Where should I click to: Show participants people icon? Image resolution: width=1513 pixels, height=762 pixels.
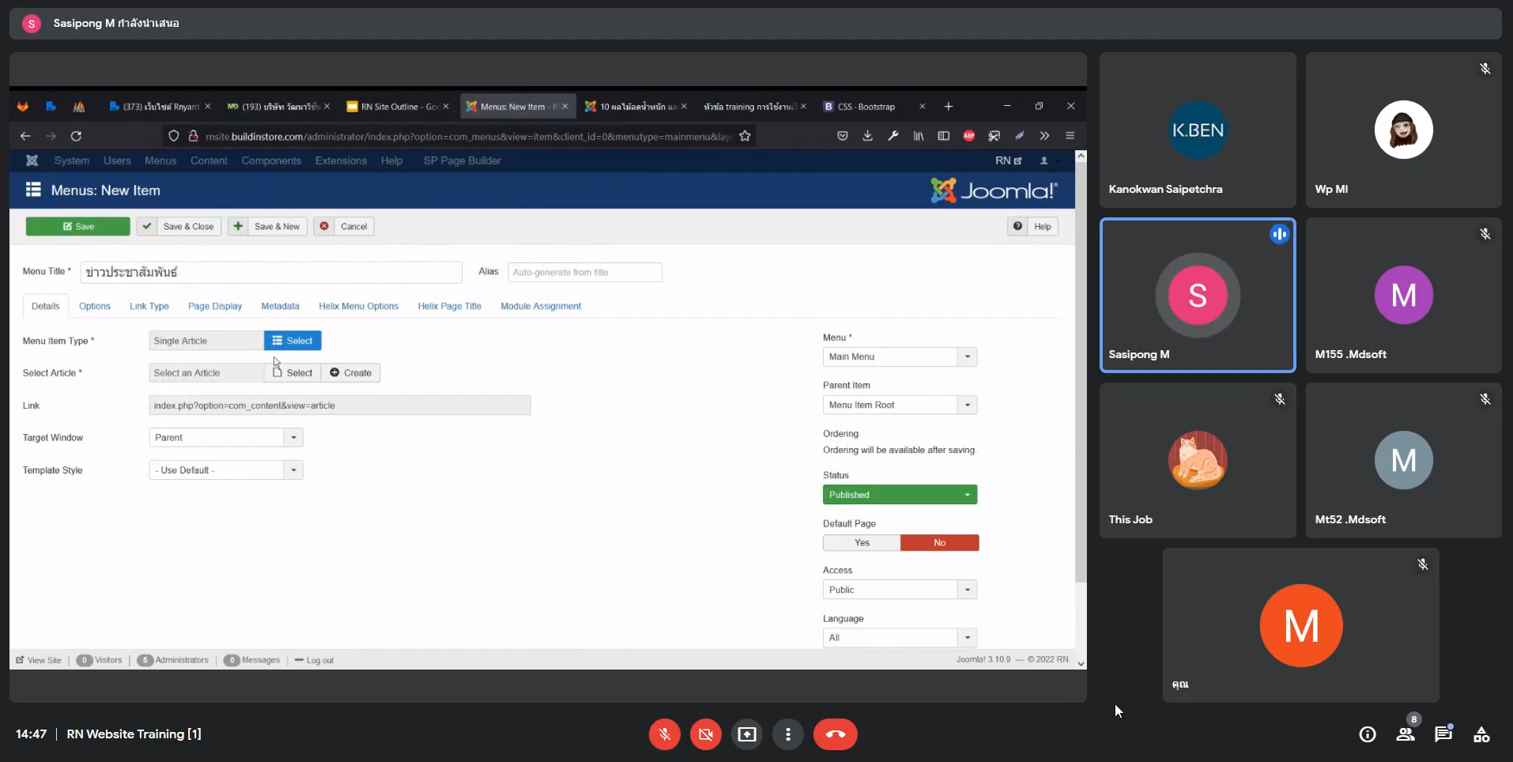point(1405,734)
